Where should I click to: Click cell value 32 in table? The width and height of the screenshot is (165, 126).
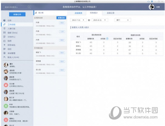[130, 53]
